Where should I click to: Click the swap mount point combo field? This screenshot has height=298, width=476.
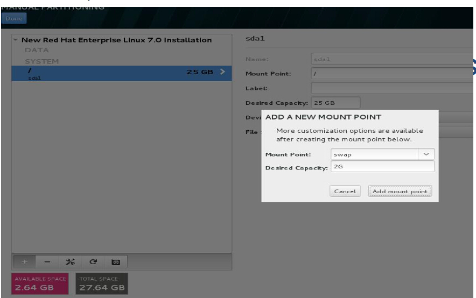point(382,154)
